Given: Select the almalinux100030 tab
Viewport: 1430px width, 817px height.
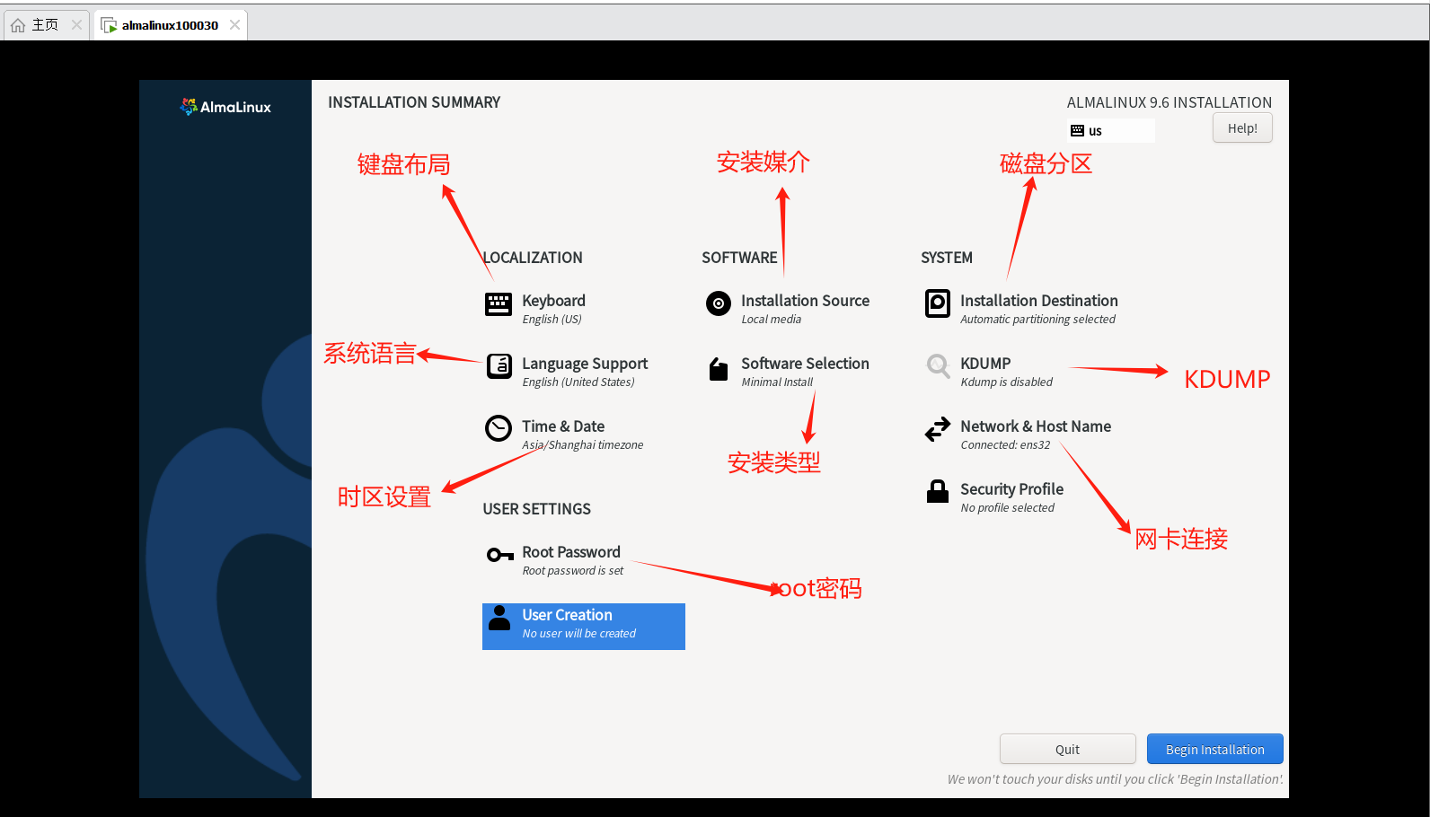Looking at the screenshot, I should tap(171, 25).
